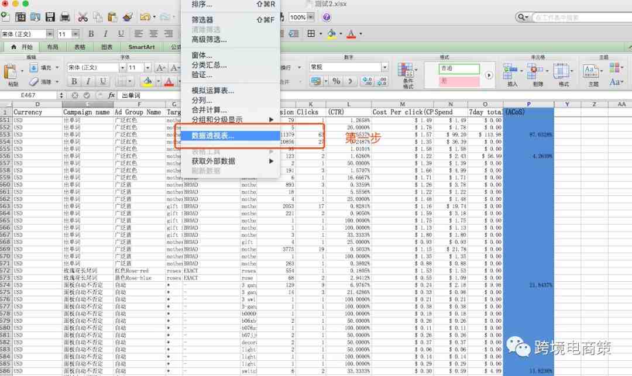Viewport: 632px width, 376px height.
Task: Click the fx insert function icon
Action: coord(112,95)
